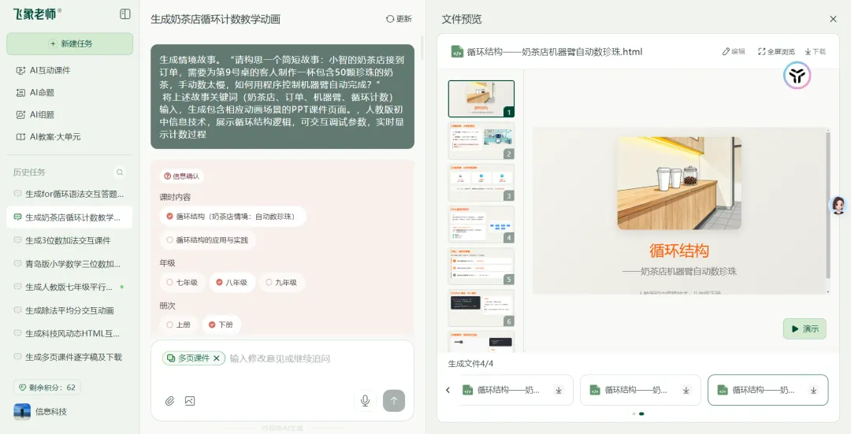Select slide thumbnail 1

pyautogui.click(x=481, y=98)
